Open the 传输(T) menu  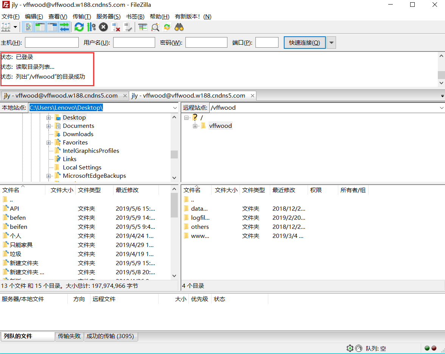coord(82,17)
